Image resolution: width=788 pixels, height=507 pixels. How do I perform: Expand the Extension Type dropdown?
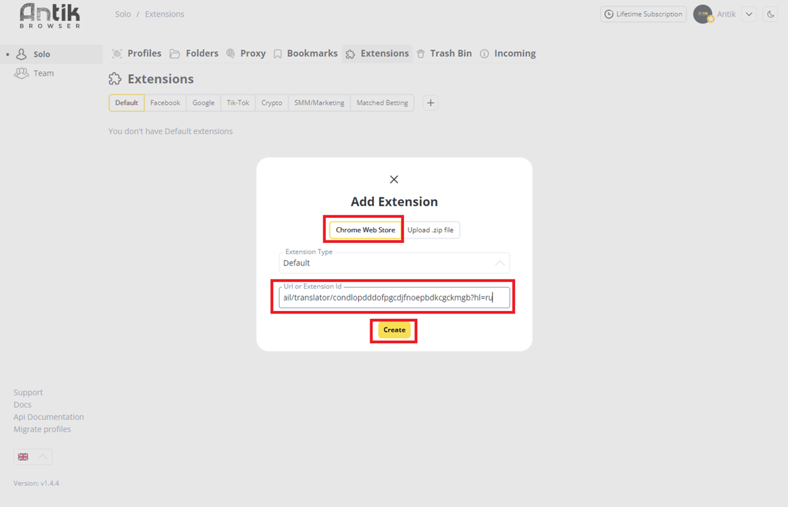tap(395, 263)
